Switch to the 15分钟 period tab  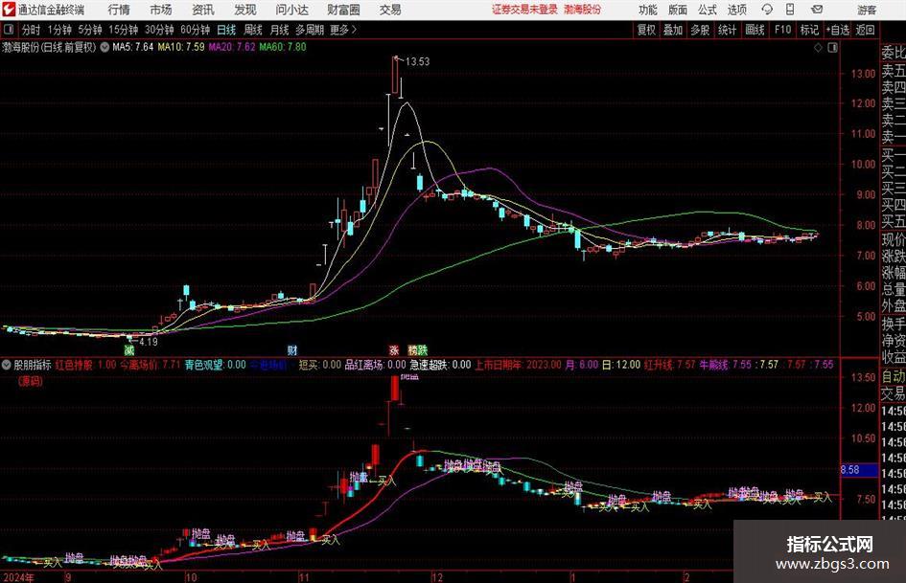(124, 30)
